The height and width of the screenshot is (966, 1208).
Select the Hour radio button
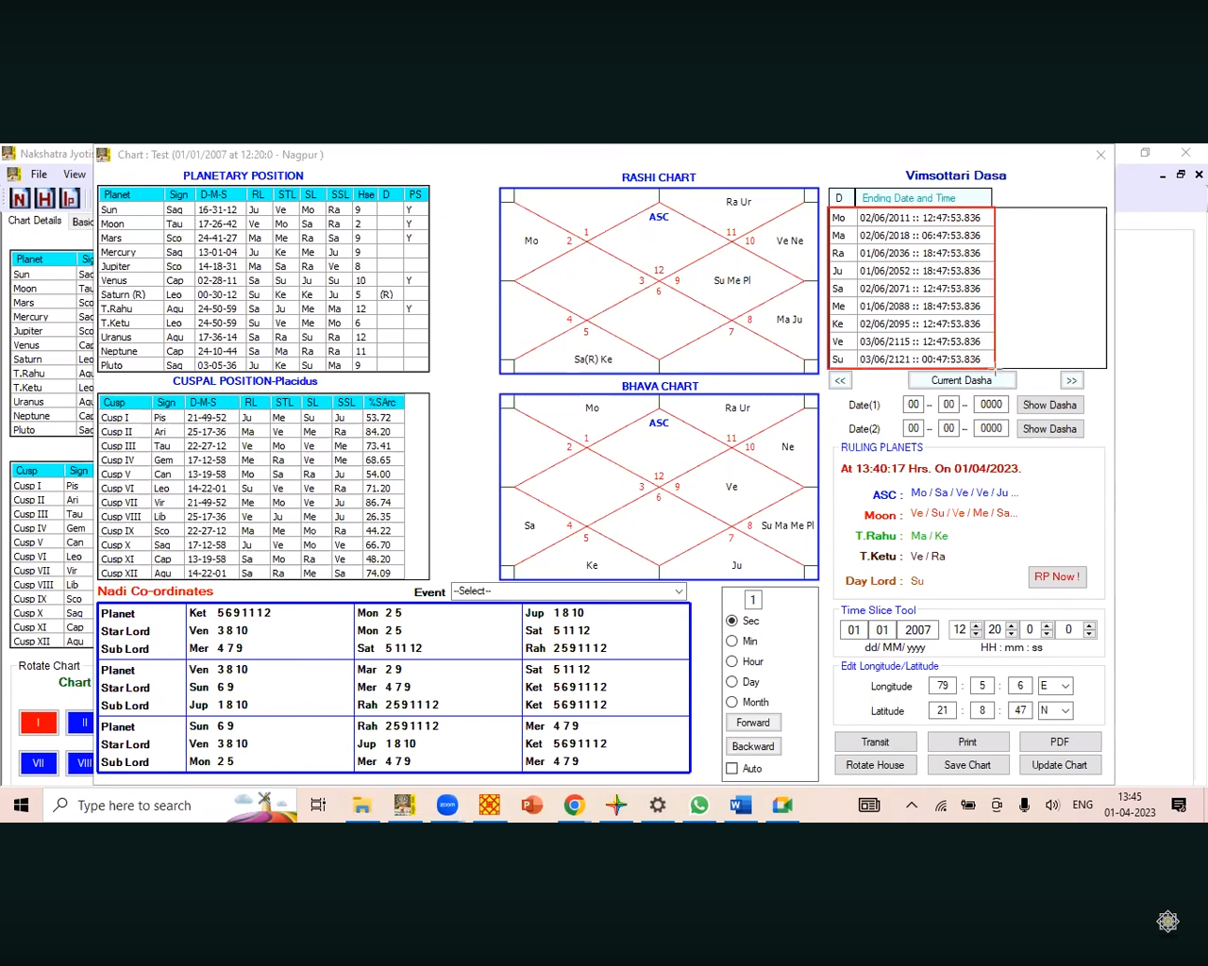pos(731,661)
